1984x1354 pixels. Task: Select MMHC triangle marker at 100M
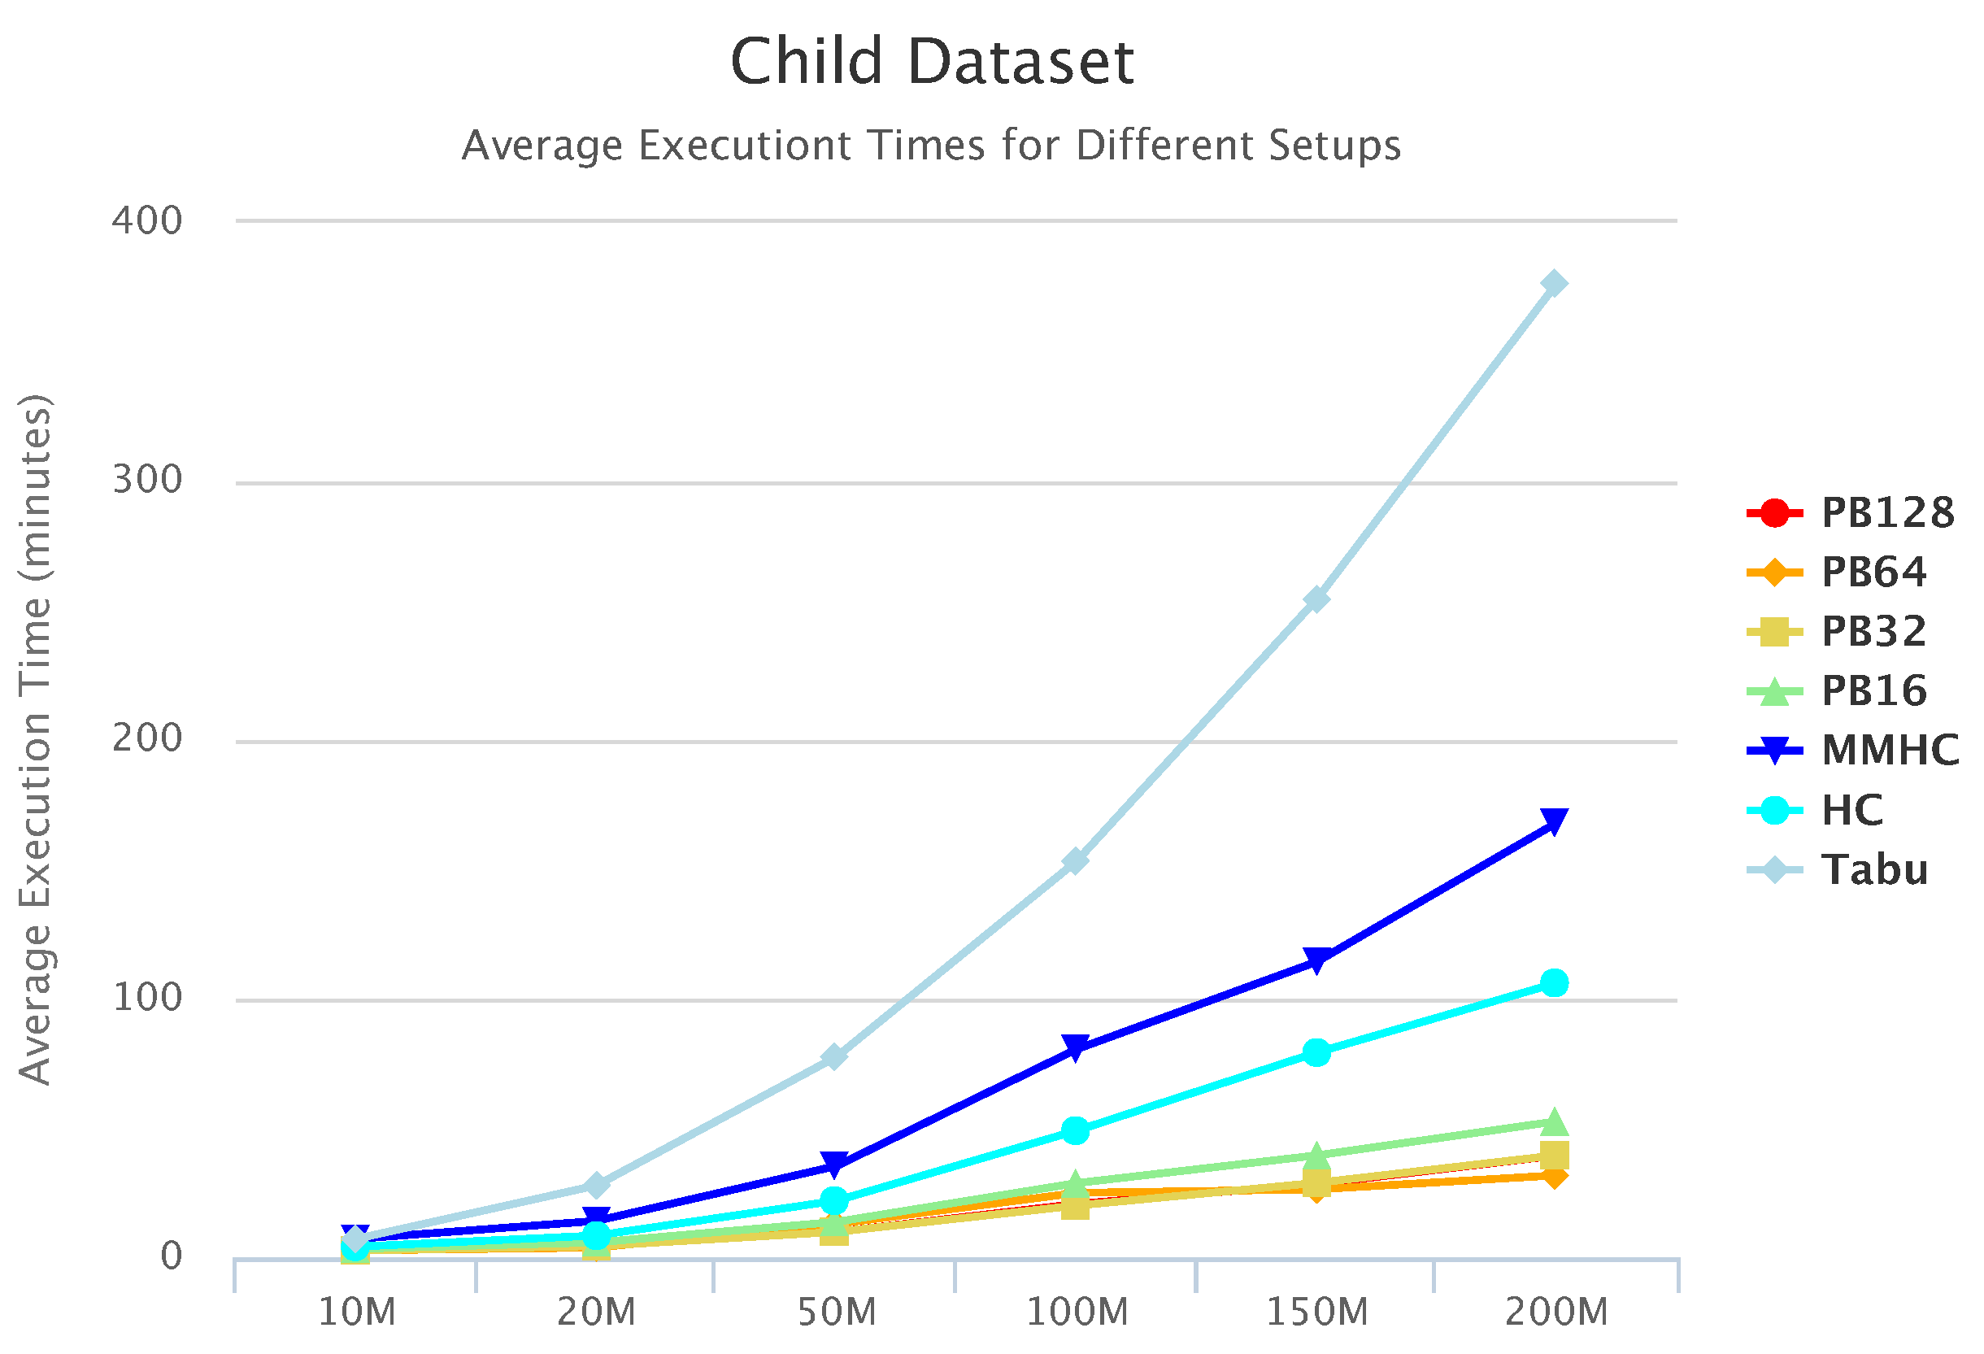coord(1076,1047)
